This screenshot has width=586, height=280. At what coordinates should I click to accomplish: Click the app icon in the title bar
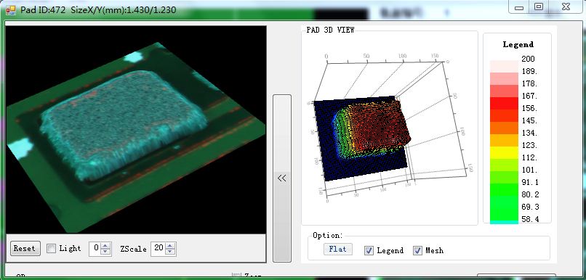tap(11, 9)
